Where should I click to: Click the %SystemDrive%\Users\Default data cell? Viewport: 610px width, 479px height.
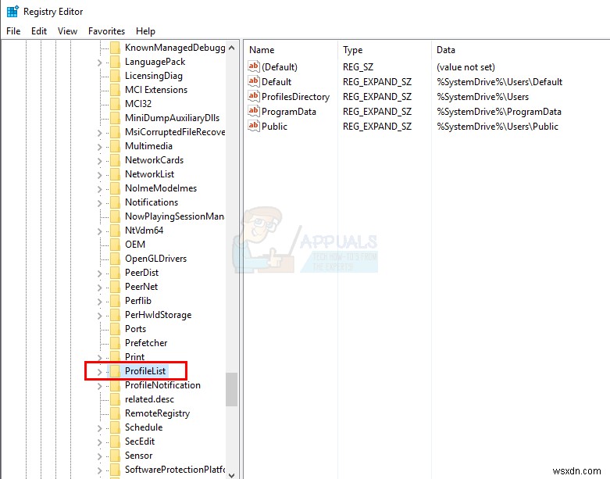tap(500, 82)
